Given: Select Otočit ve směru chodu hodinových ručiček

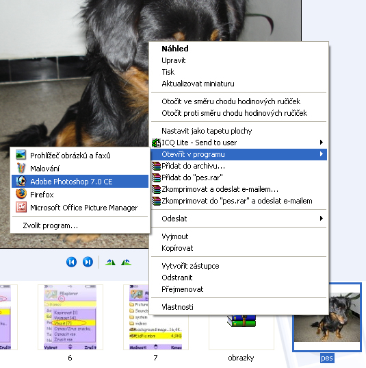Looking at the screenshot, I should click(239, 101).
